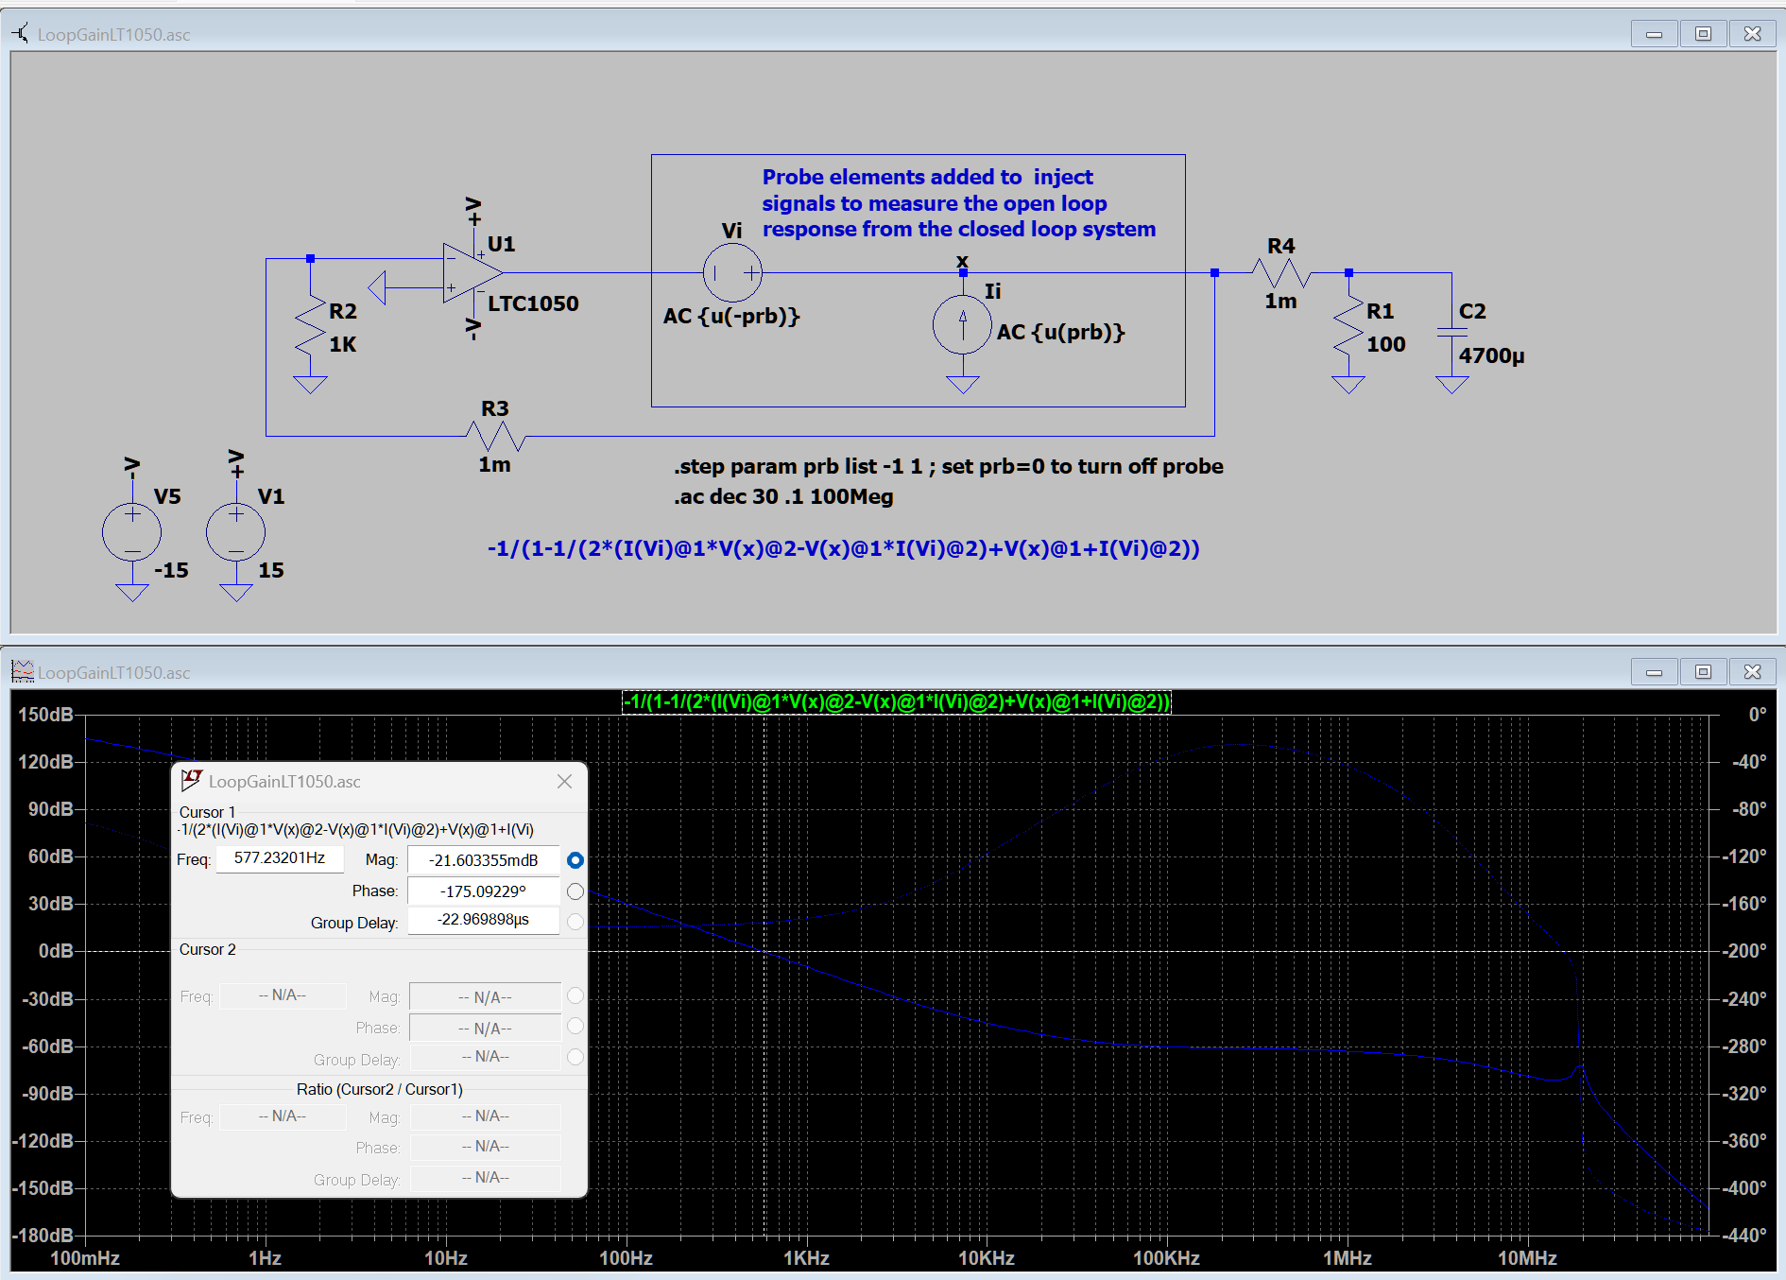1786x1280 pixels.
Task: Select the Cursor 2 Phase radio button
Action: (575, 1027)
